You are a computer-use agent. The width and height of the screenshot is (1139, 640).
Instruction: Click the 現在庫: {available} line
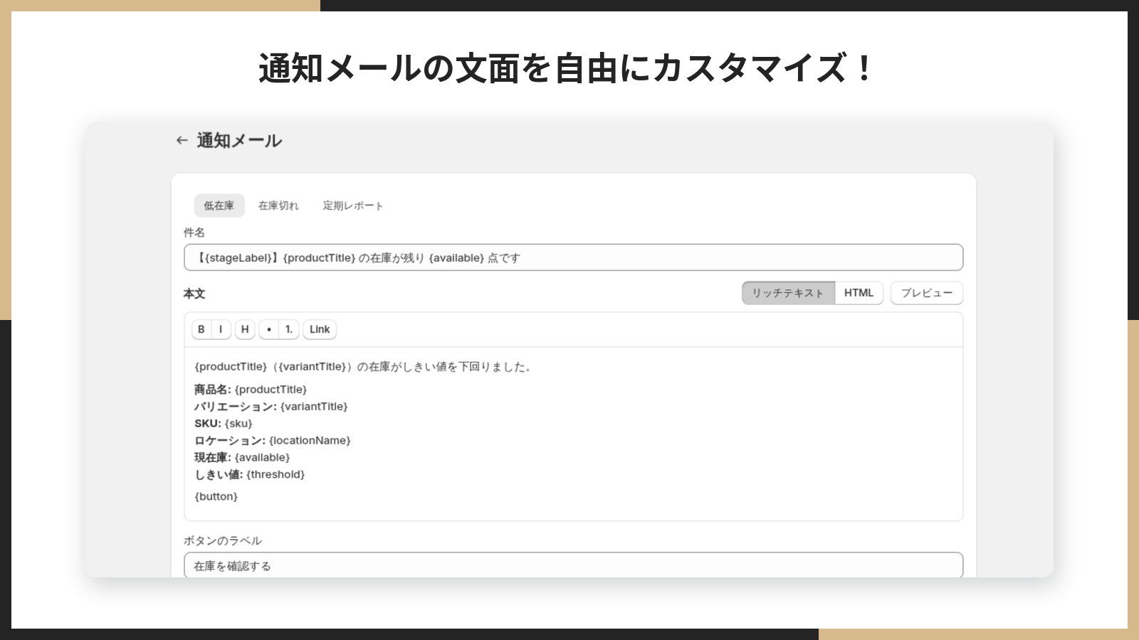[242, 458]
